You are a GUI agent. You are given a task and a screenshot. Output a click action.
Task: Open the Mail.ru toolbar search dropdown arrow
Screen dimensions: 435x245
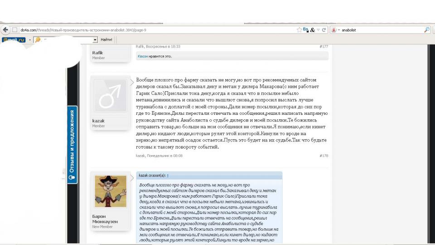(95, 40)
